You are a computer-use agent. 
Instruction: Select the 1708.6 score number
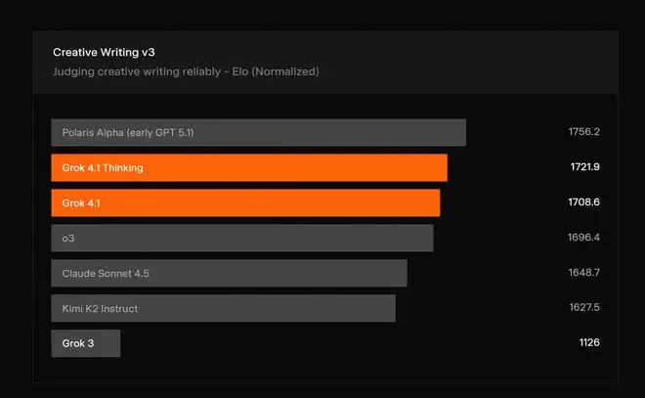tap(584, 202)
